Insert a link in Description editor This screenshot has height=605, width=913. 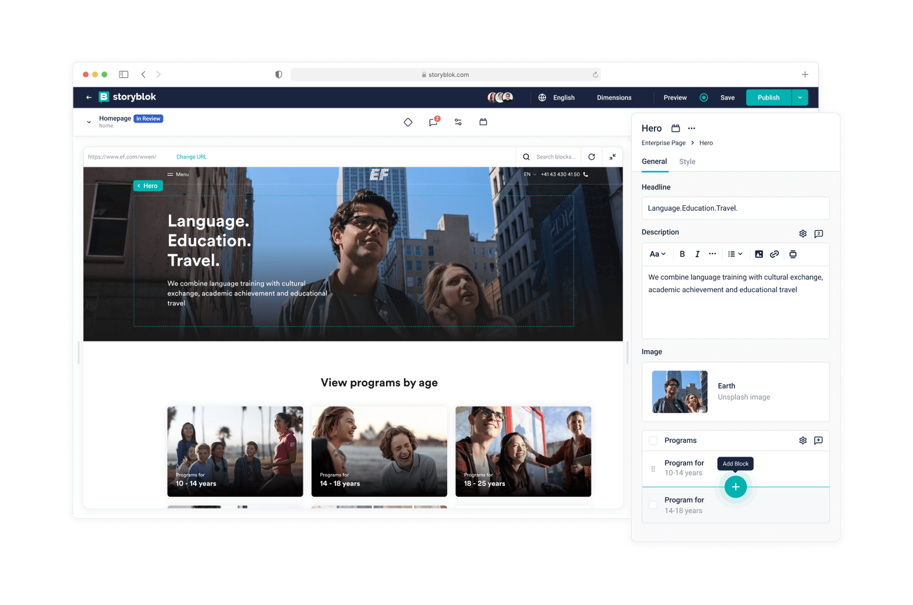click(x=774, y=254)
